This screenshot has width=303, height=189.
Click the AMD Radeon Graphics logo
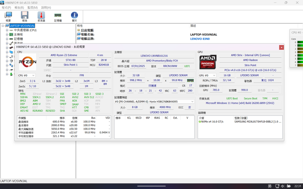(x=208, y=62)
